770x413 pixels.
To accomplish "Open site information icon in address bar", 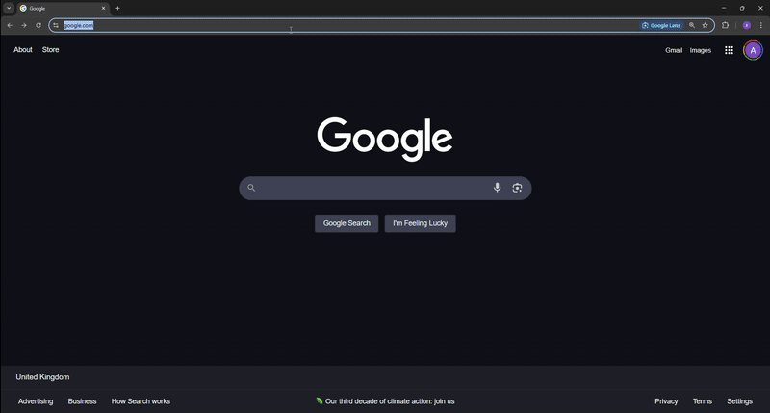I will (x=56, y=25).
